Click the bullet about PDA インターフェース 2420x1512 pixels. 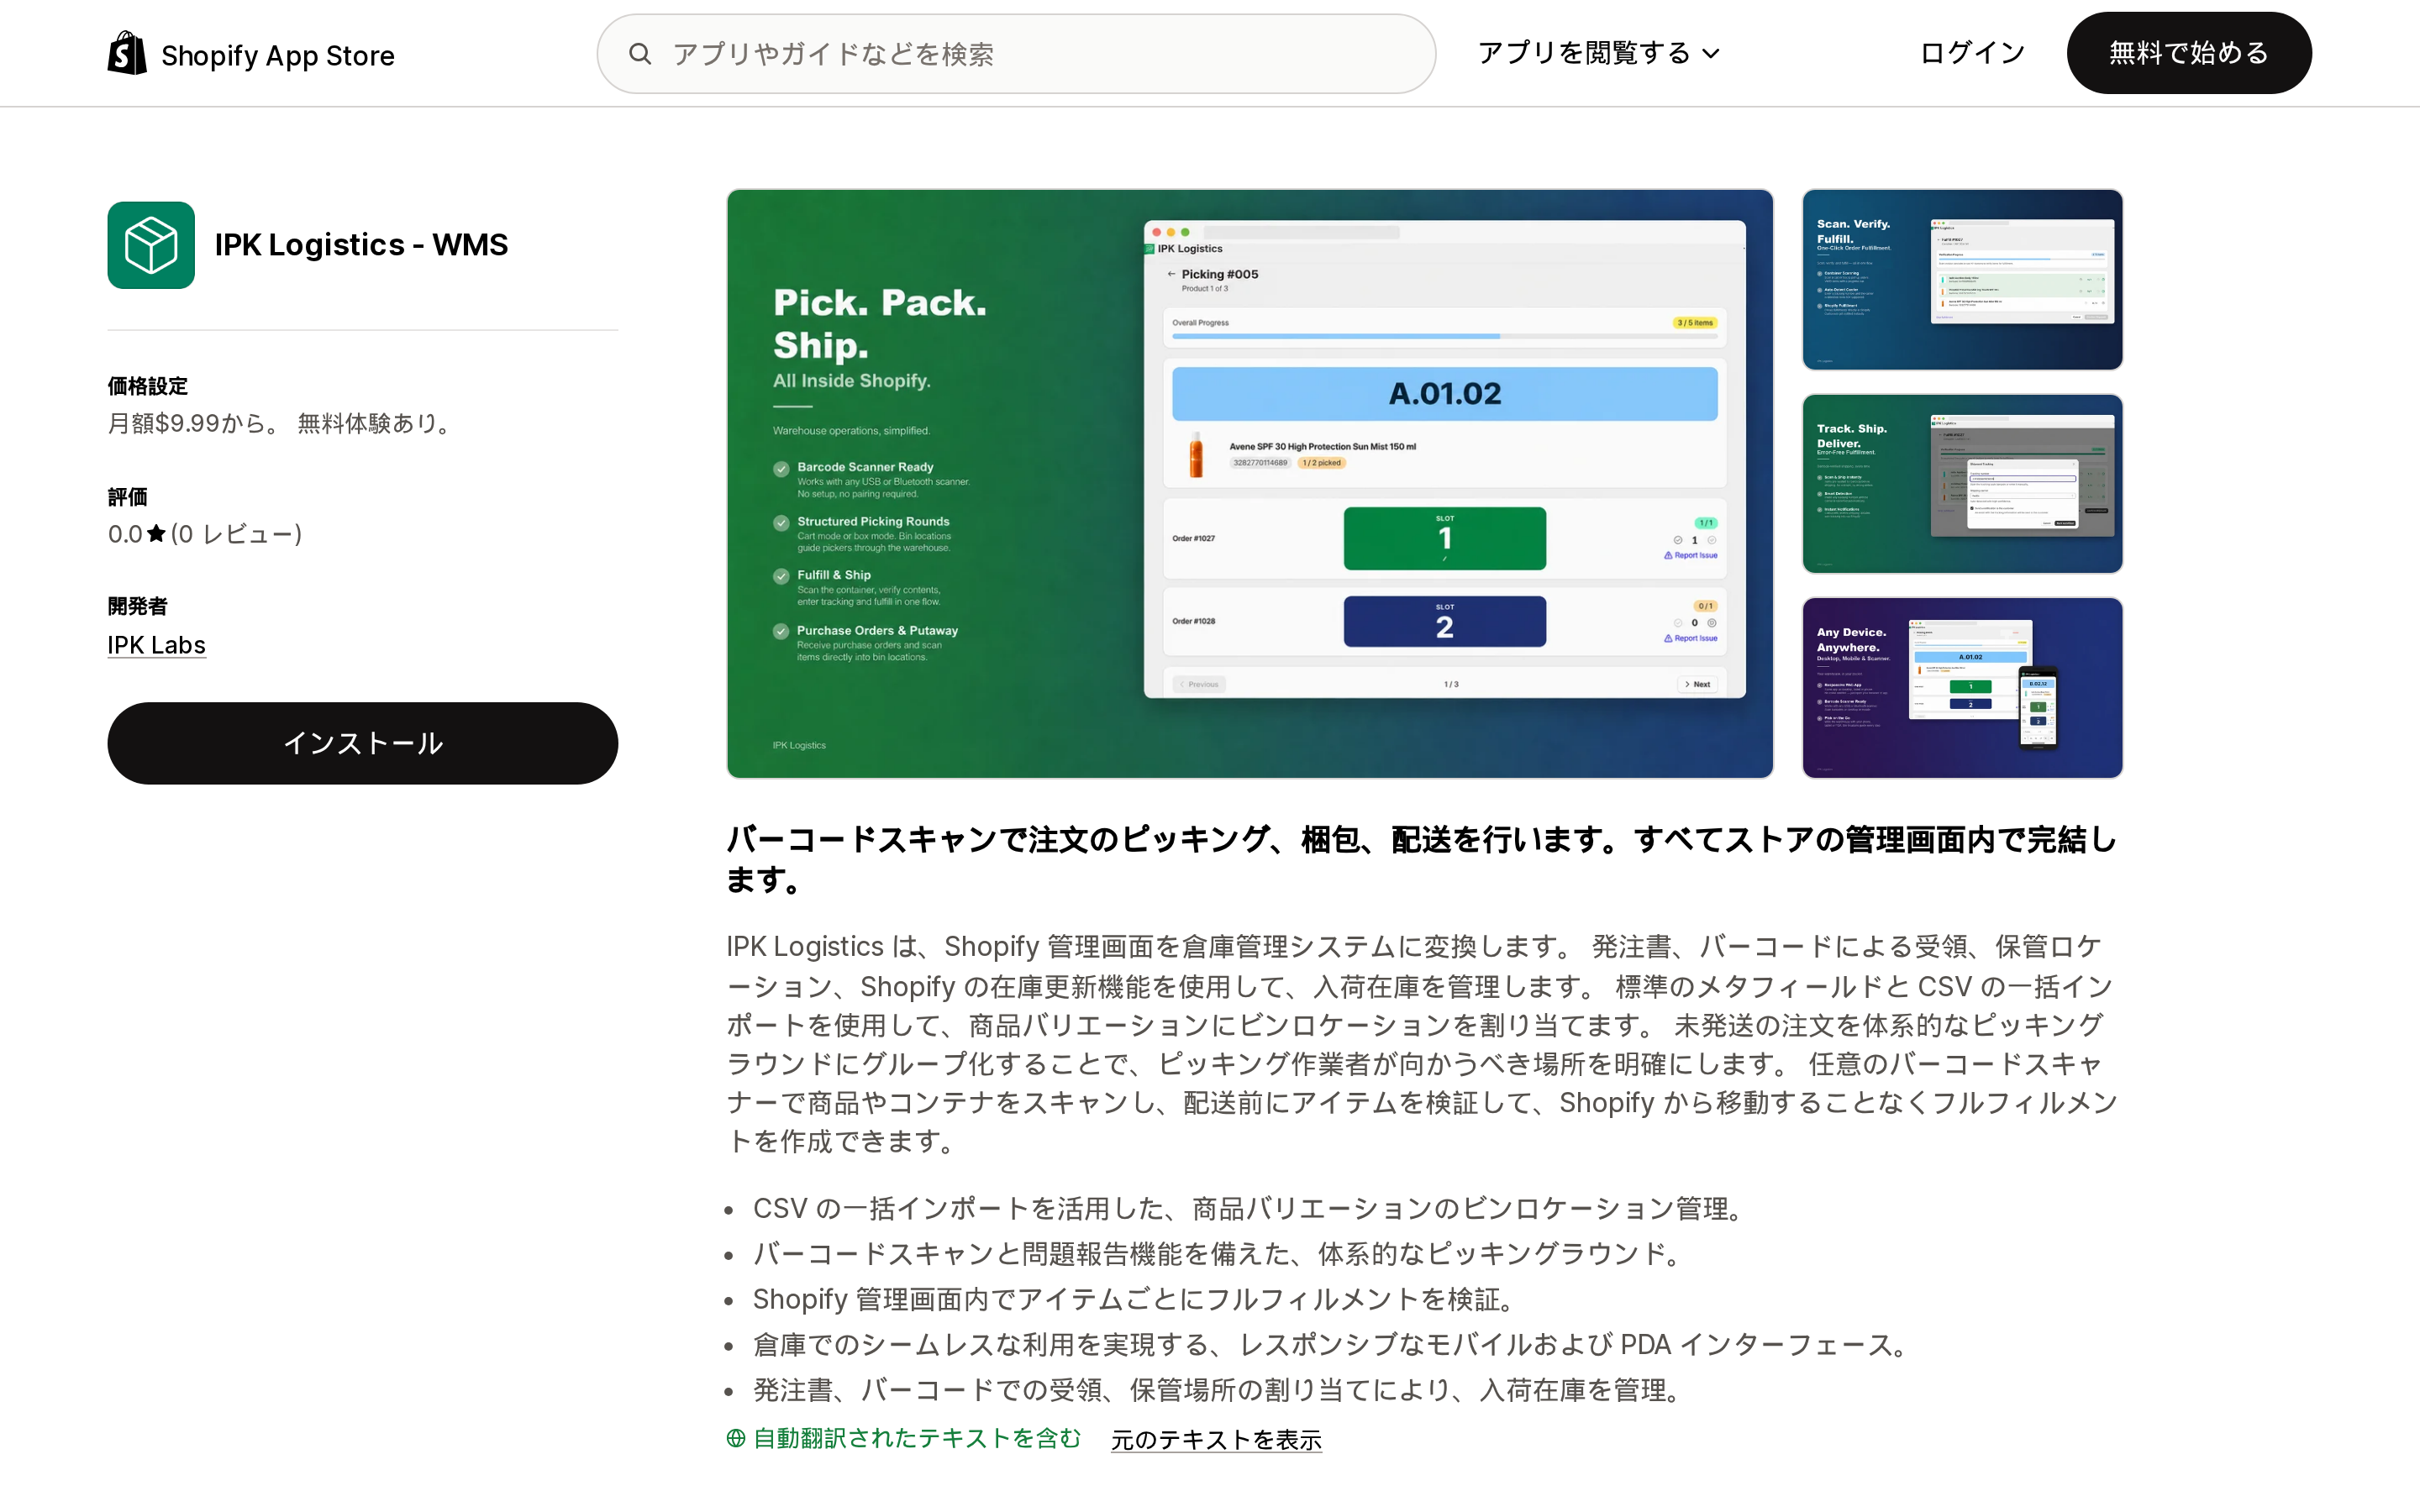tap(1330, 1344)
